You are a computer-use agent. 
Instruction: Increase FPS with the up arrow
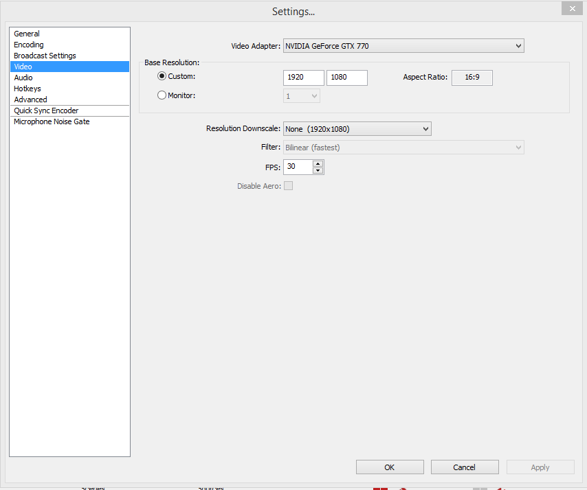point(318,163)
